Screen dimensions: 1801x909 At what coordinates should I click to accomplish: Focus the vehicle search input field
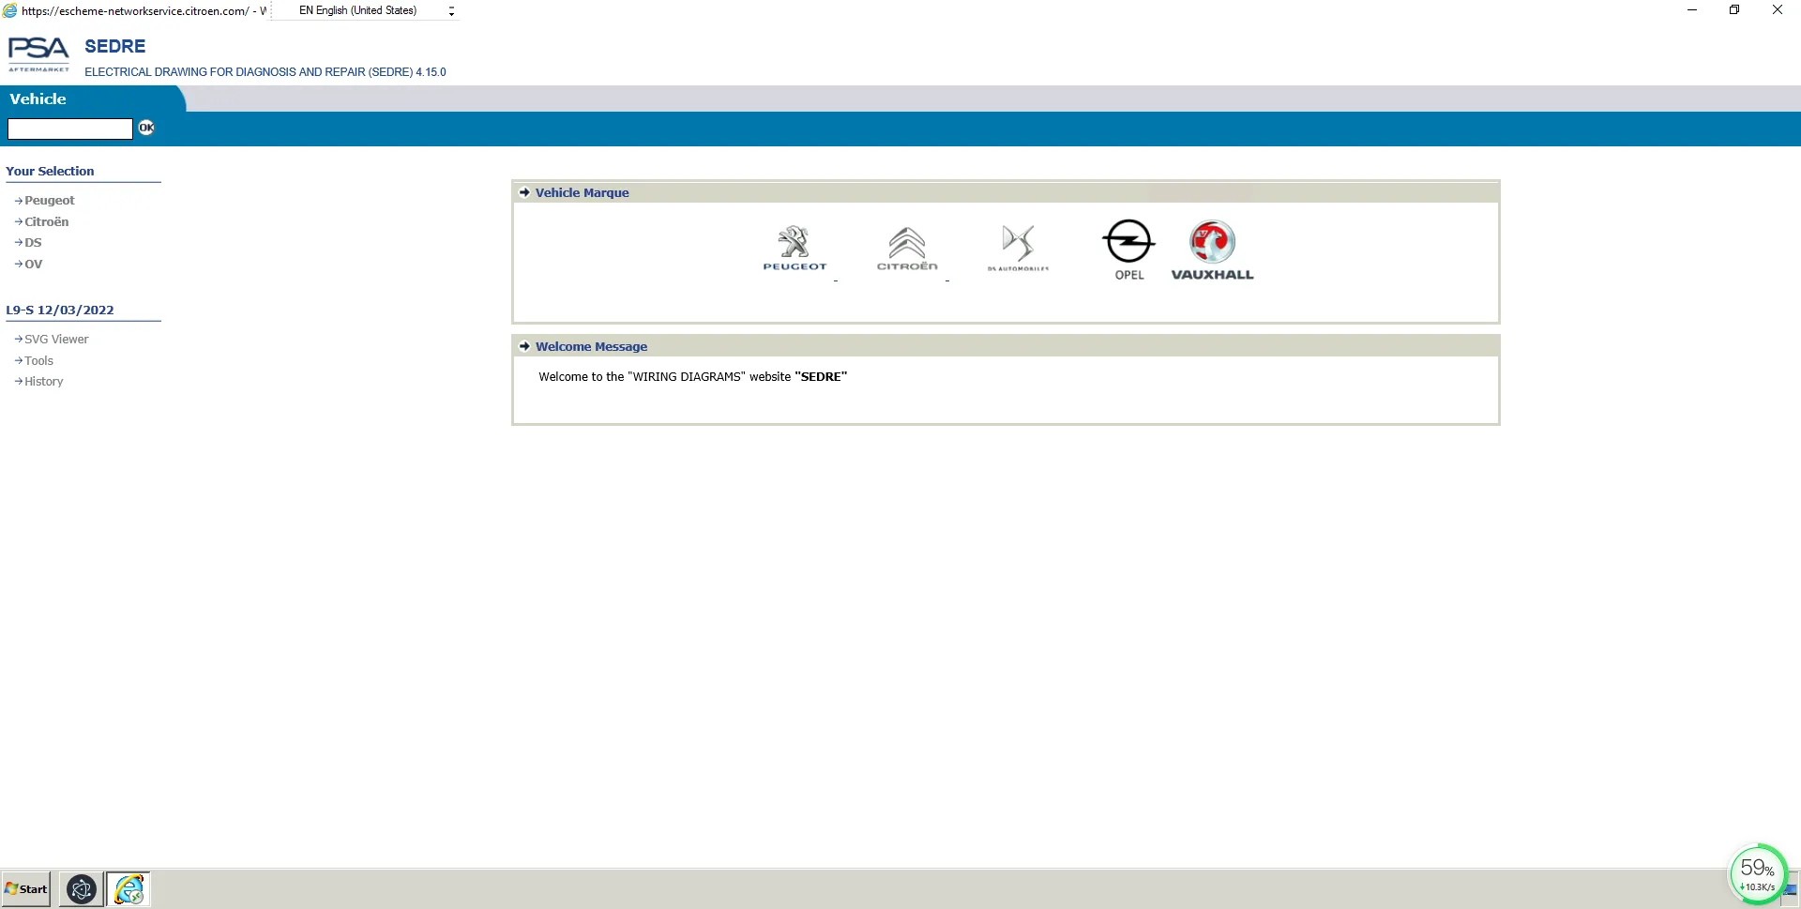70,129
